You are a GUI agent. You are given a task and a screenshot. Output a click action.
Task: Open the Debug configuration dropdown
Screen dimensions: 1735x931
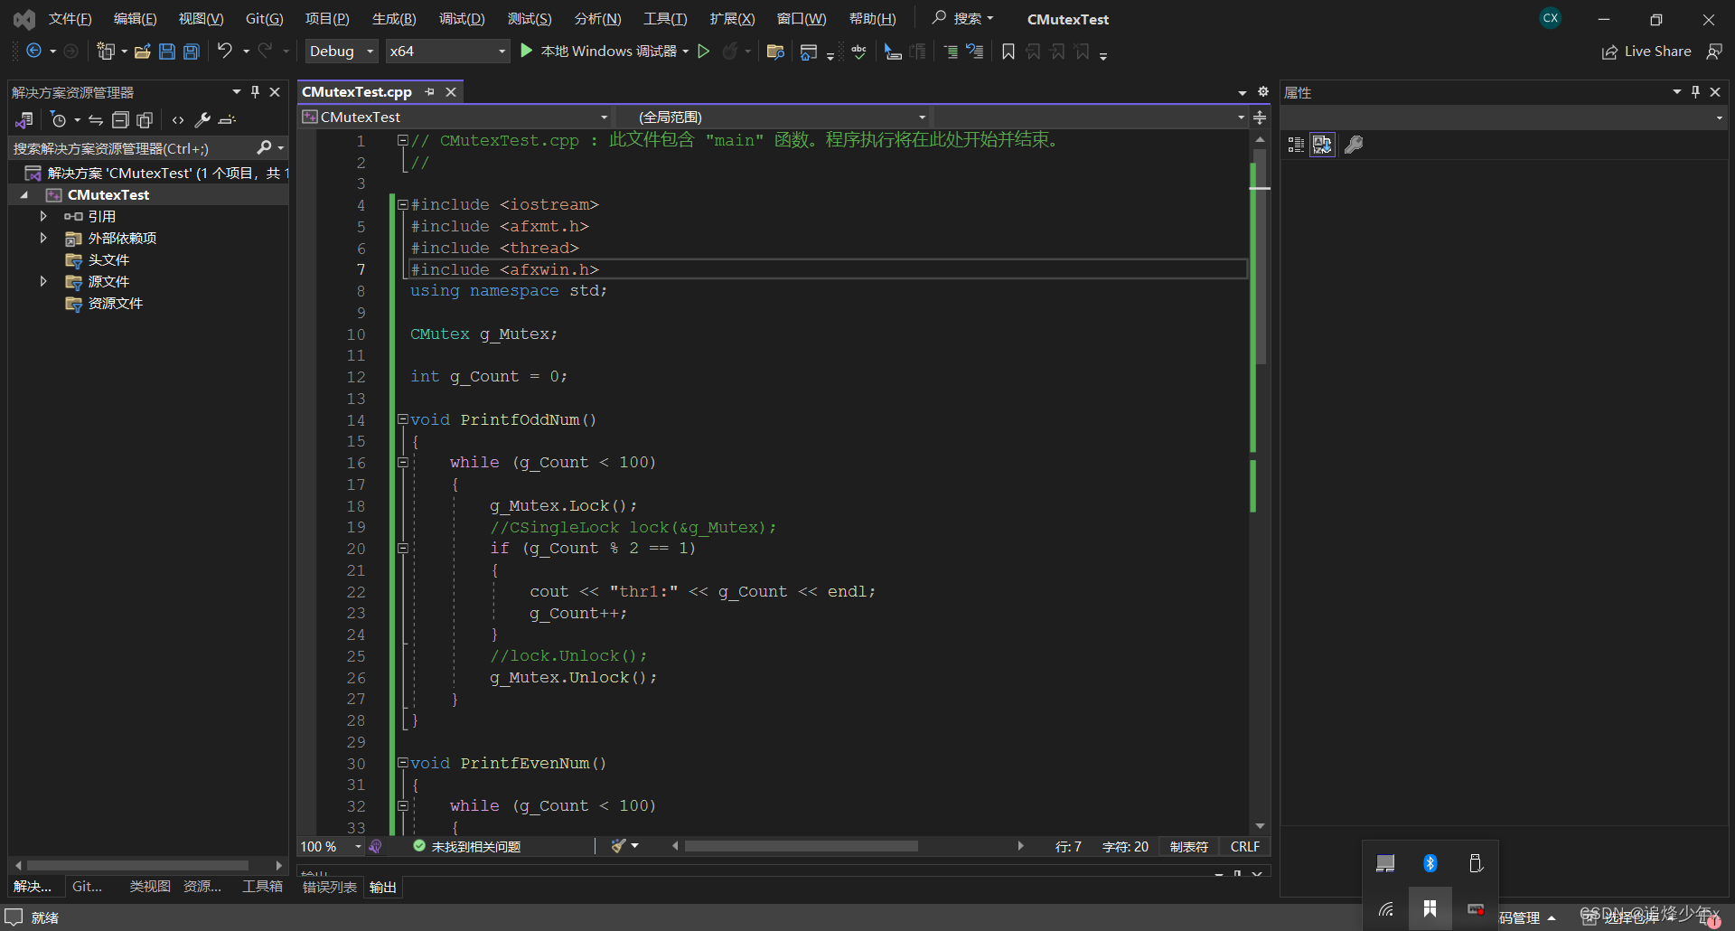342,52
